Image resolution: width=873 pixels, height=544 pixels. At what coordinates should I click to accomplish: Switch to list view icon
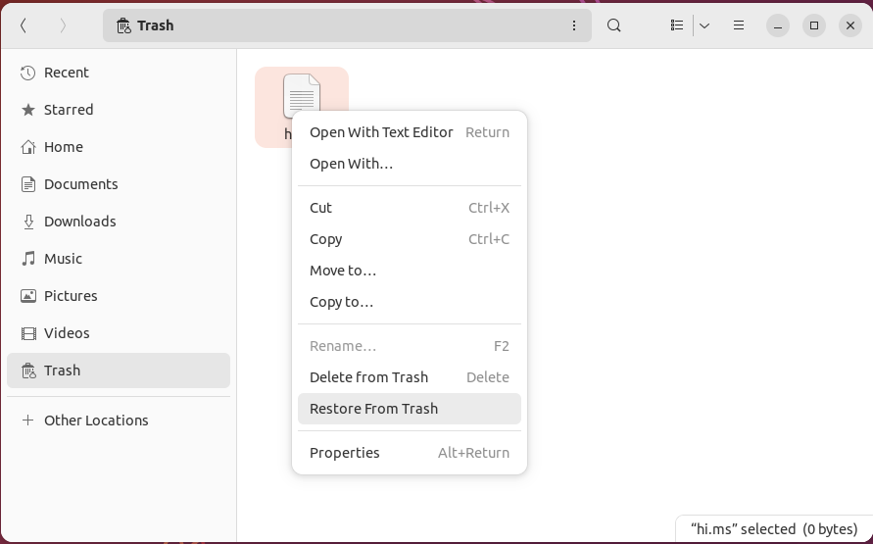677,25
